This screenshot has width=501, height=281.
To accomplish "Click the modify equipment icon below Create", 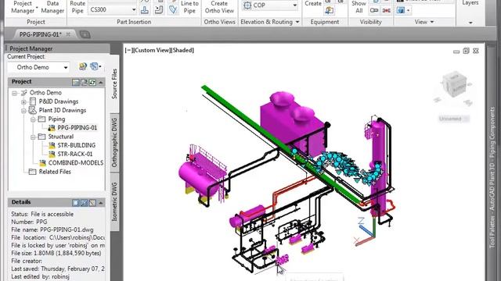I will click(329, 10).
